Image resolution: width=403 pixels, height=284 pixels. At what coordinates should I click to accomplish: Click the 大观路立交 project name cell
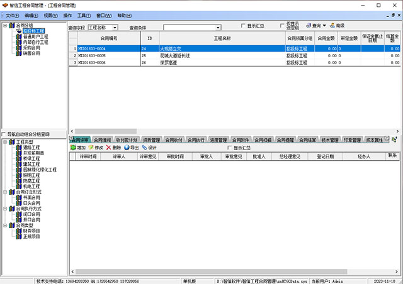pyautogui.click(x=222, y=49)
